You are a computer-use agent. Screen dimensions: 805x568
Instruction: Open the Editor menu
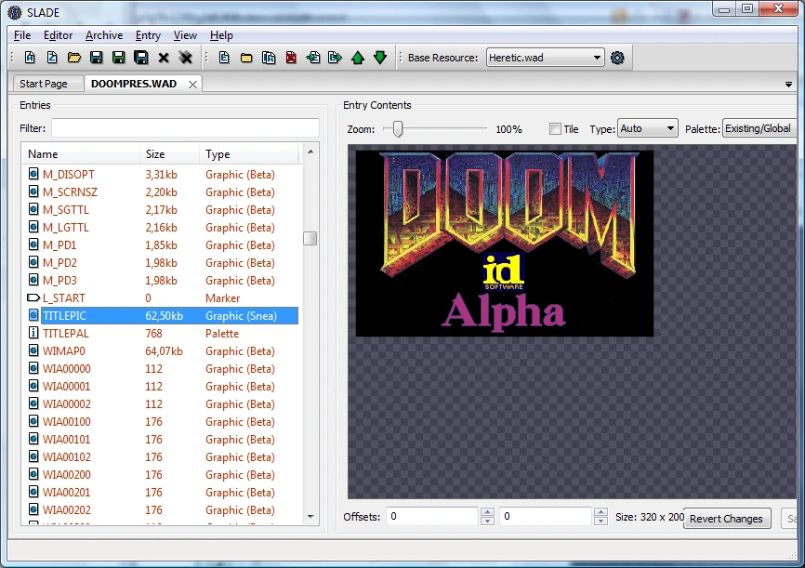[x=58, y=35]
